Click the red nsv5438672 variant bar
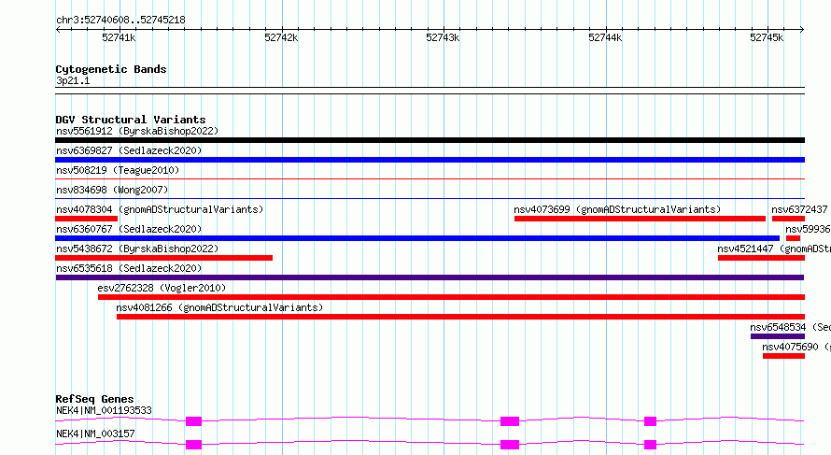 click(163, 258)
